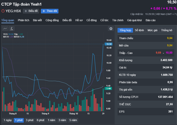
Task: Open the Báo cáo tab
Action: [x=150, y=20]
